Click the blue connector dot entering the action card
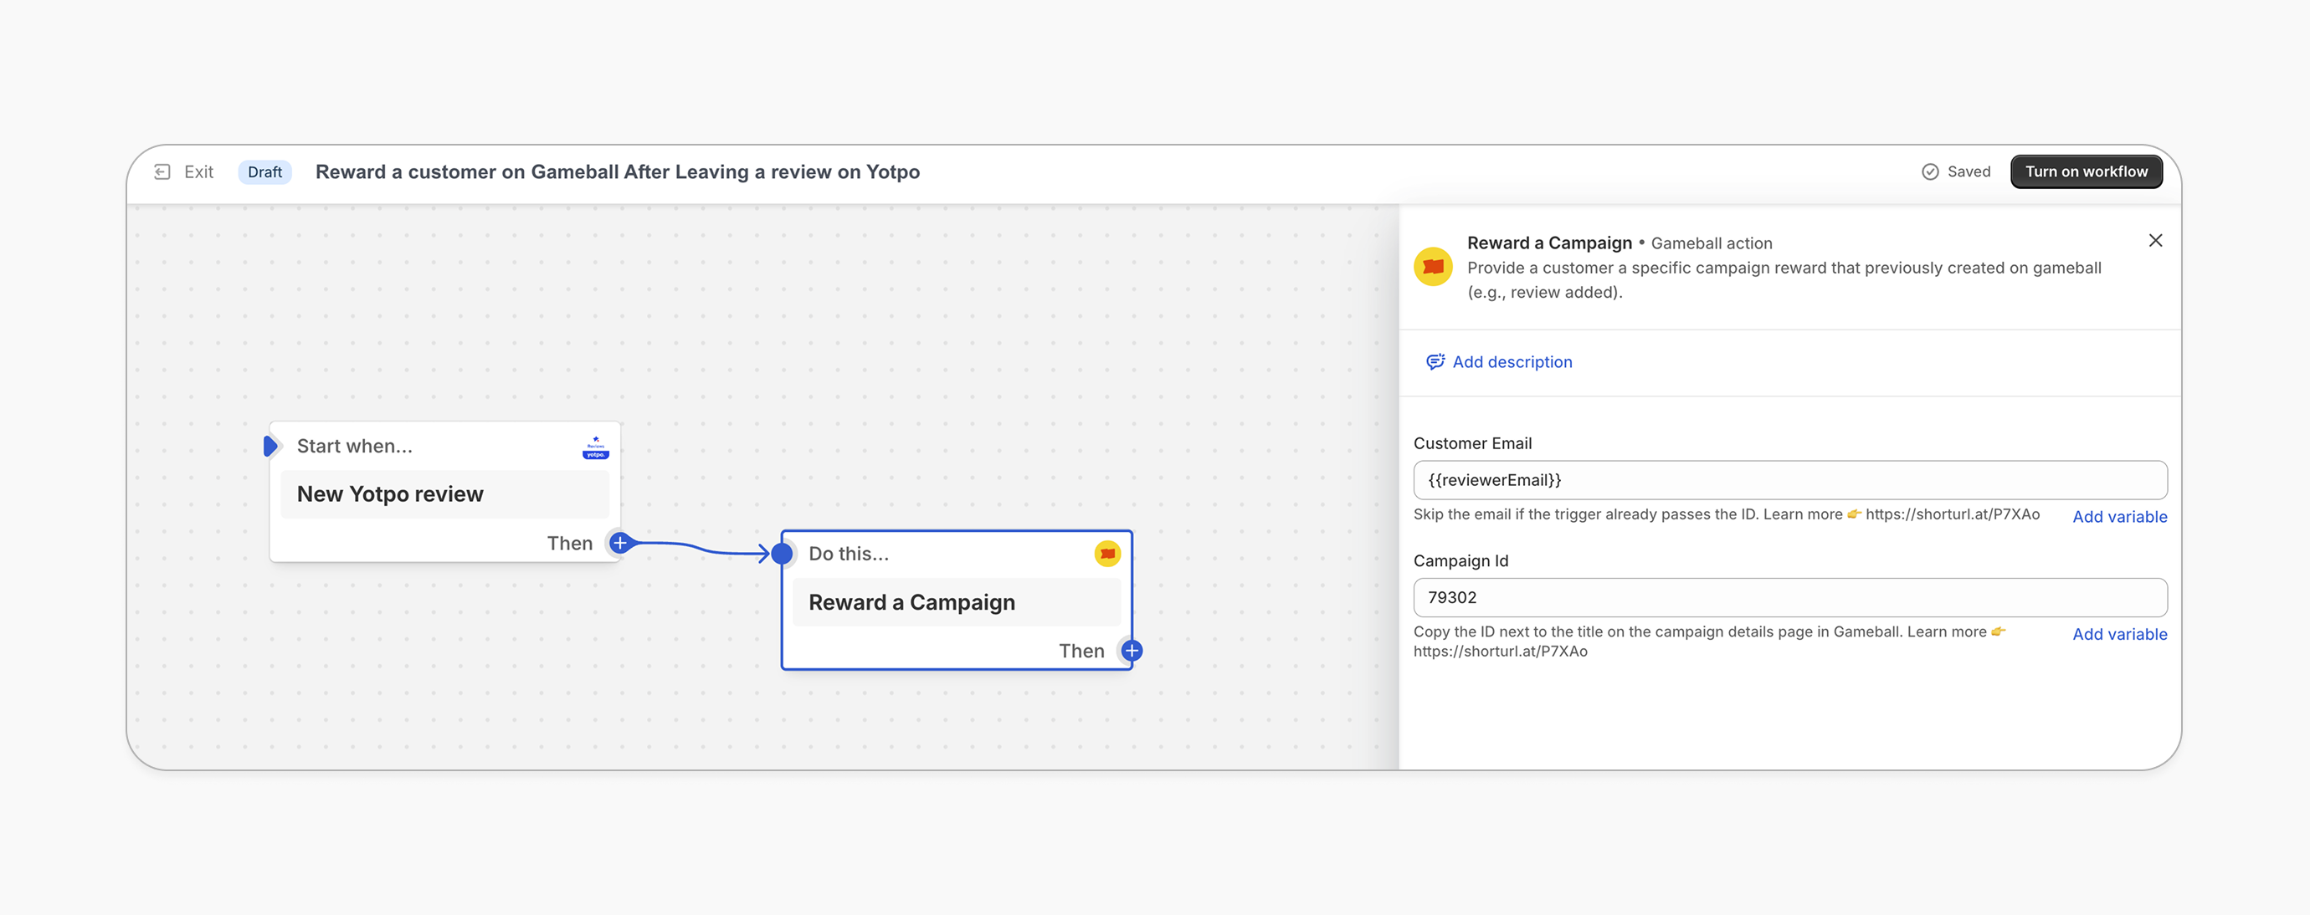Screen dimensions: 2310x915 tap(783, 553)
